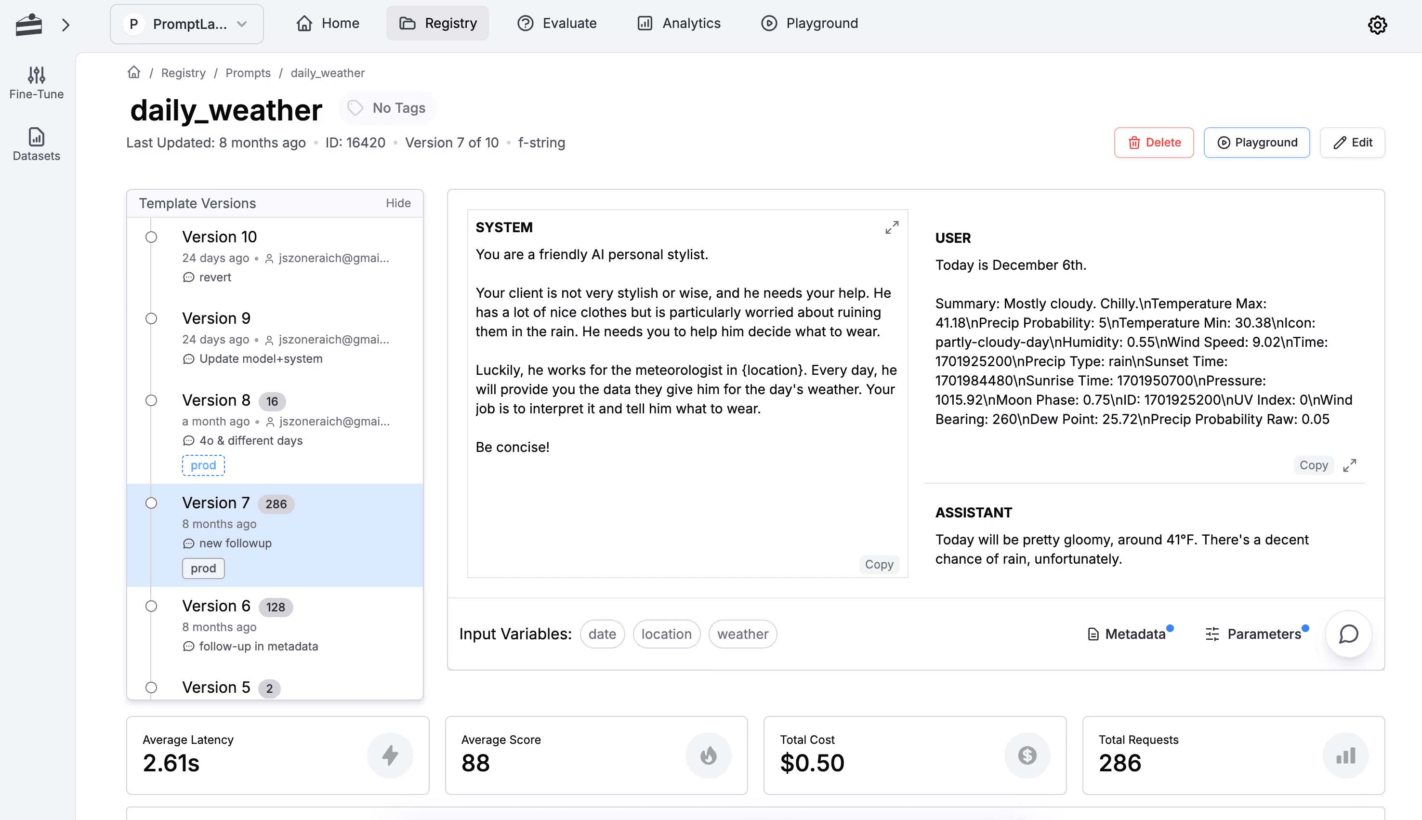
Task: Click the lightning icon on Average Latency card
Action: pos(390,755)
